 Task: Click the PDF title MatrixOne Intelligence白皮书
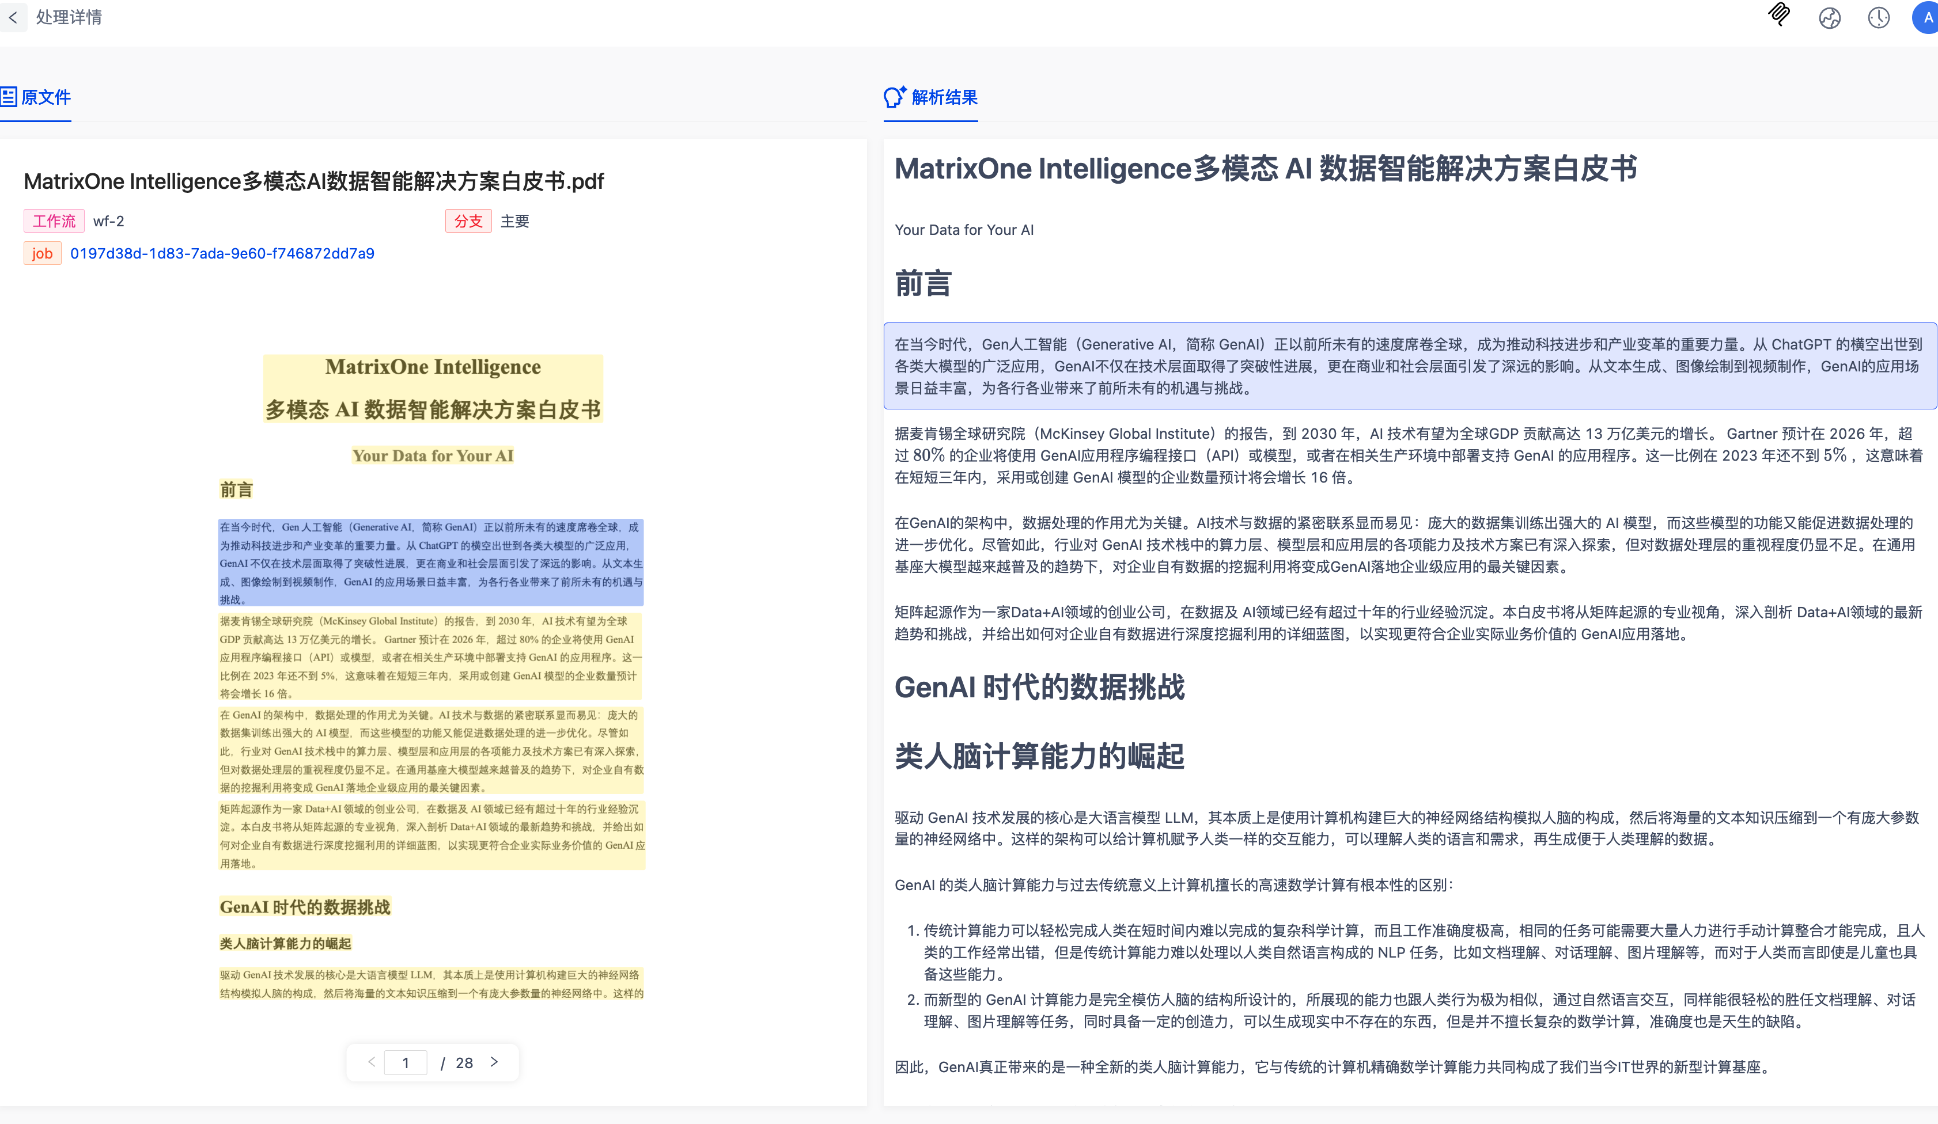[313, 181]
